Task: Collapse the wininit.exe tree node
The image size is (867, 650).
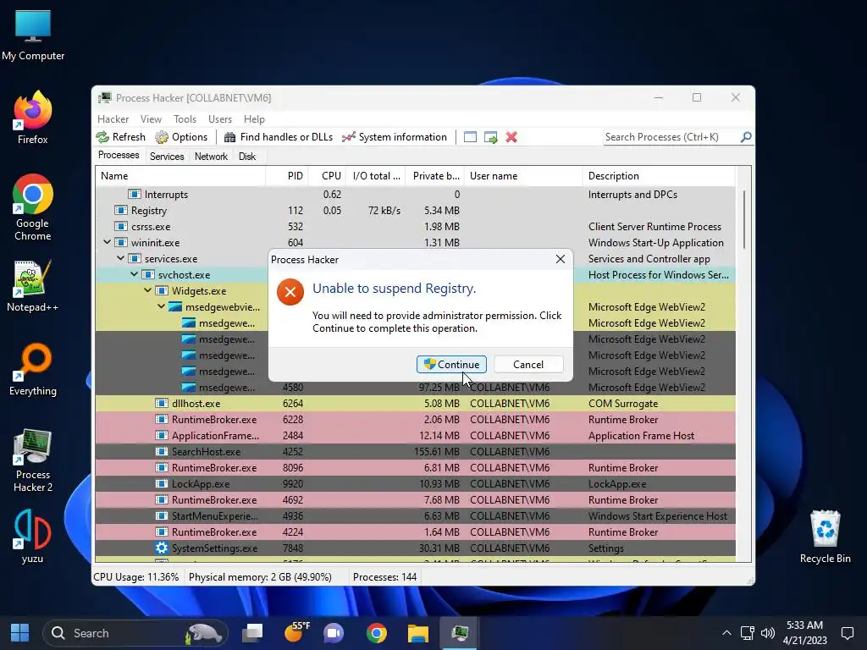Action: tap(107, 242)
